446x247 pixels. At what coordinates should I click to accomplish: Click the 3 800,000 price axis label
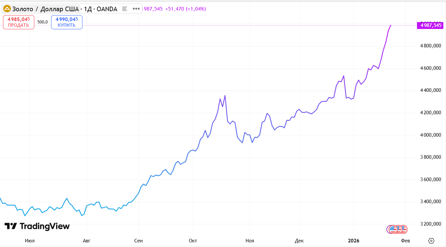[430, 157]
